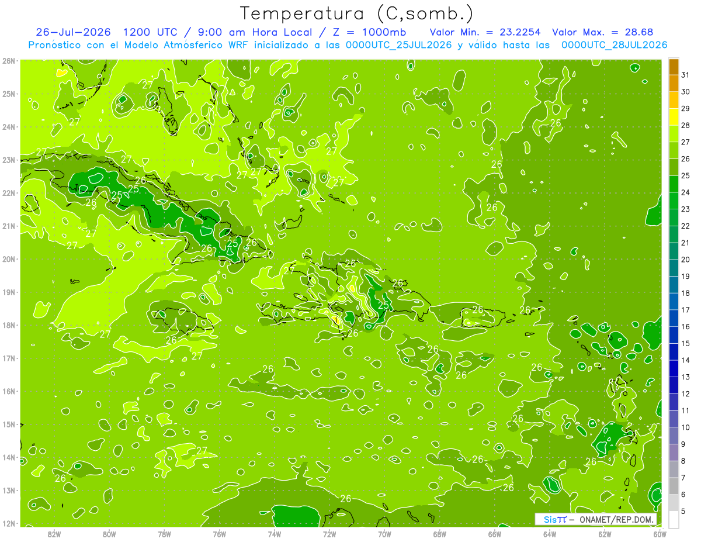Select the '9:00 am Hora Local' text
Screen dimensions: 701x542
coord(255,32)
